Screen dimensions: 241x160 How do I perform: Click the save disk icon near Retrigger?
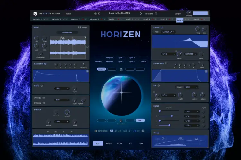(143, 131)
